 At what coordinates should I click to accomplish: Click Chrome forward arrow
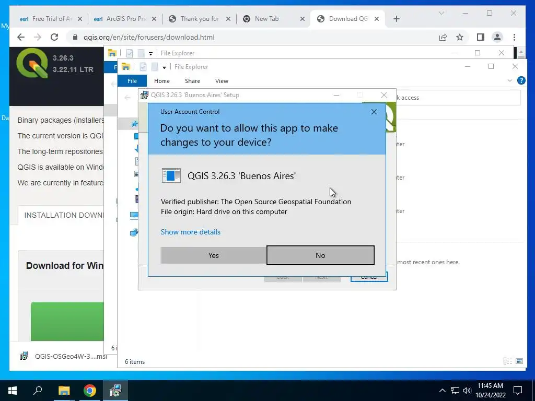click(x=38, y=37)
